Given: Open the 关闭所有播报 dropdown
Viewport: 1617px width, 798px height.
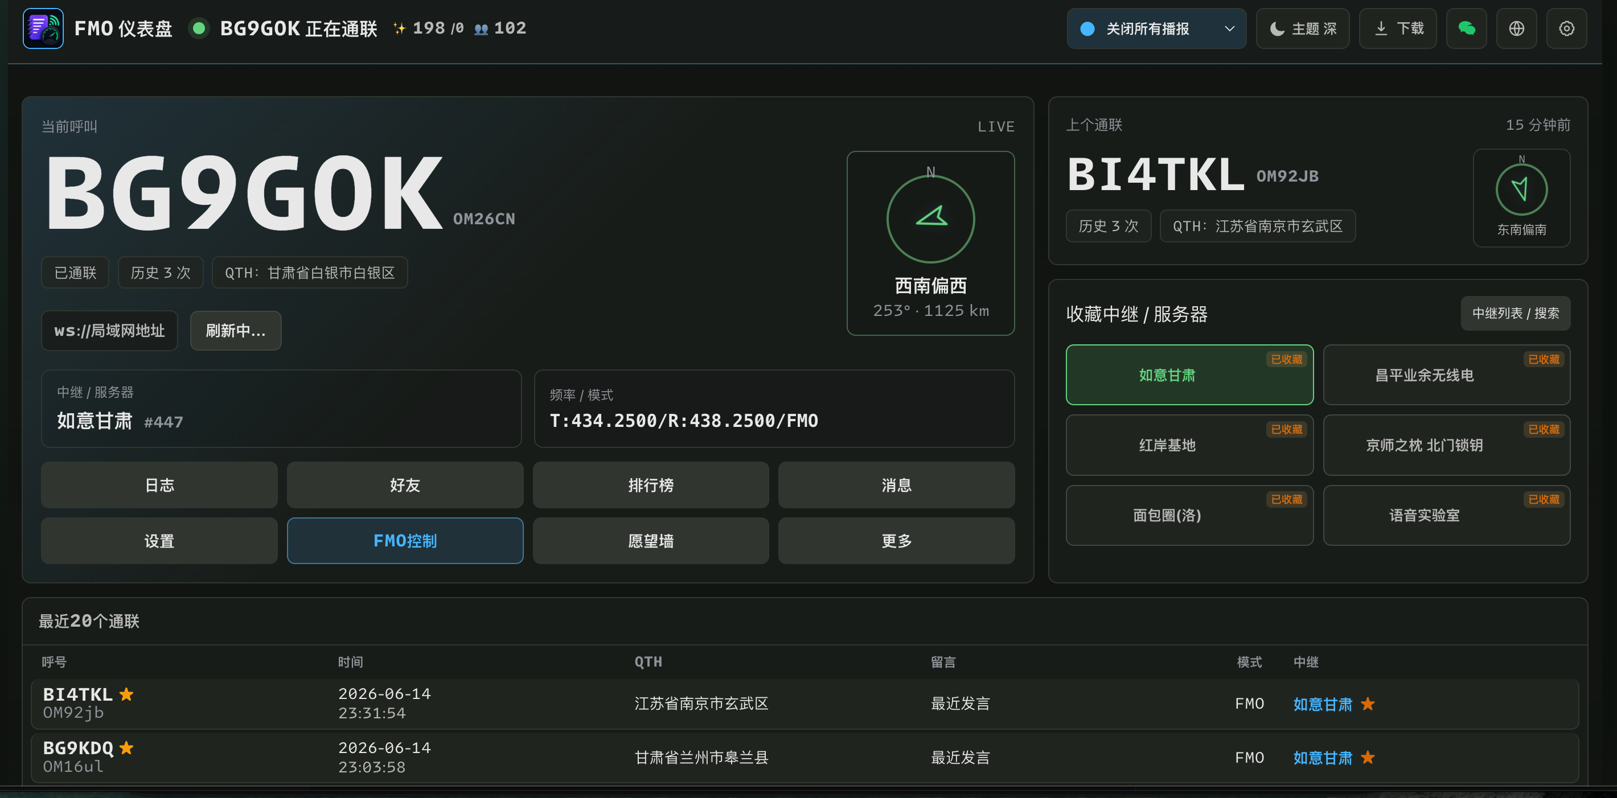Looking at the screenshot, I should 1156,28.
